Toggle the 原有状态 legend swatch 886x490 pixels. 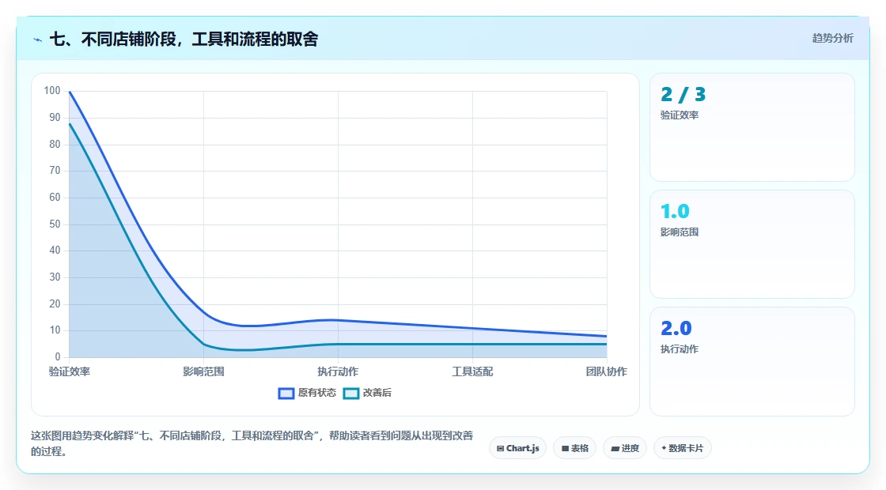pyautogui.click(x=286, y=393)
